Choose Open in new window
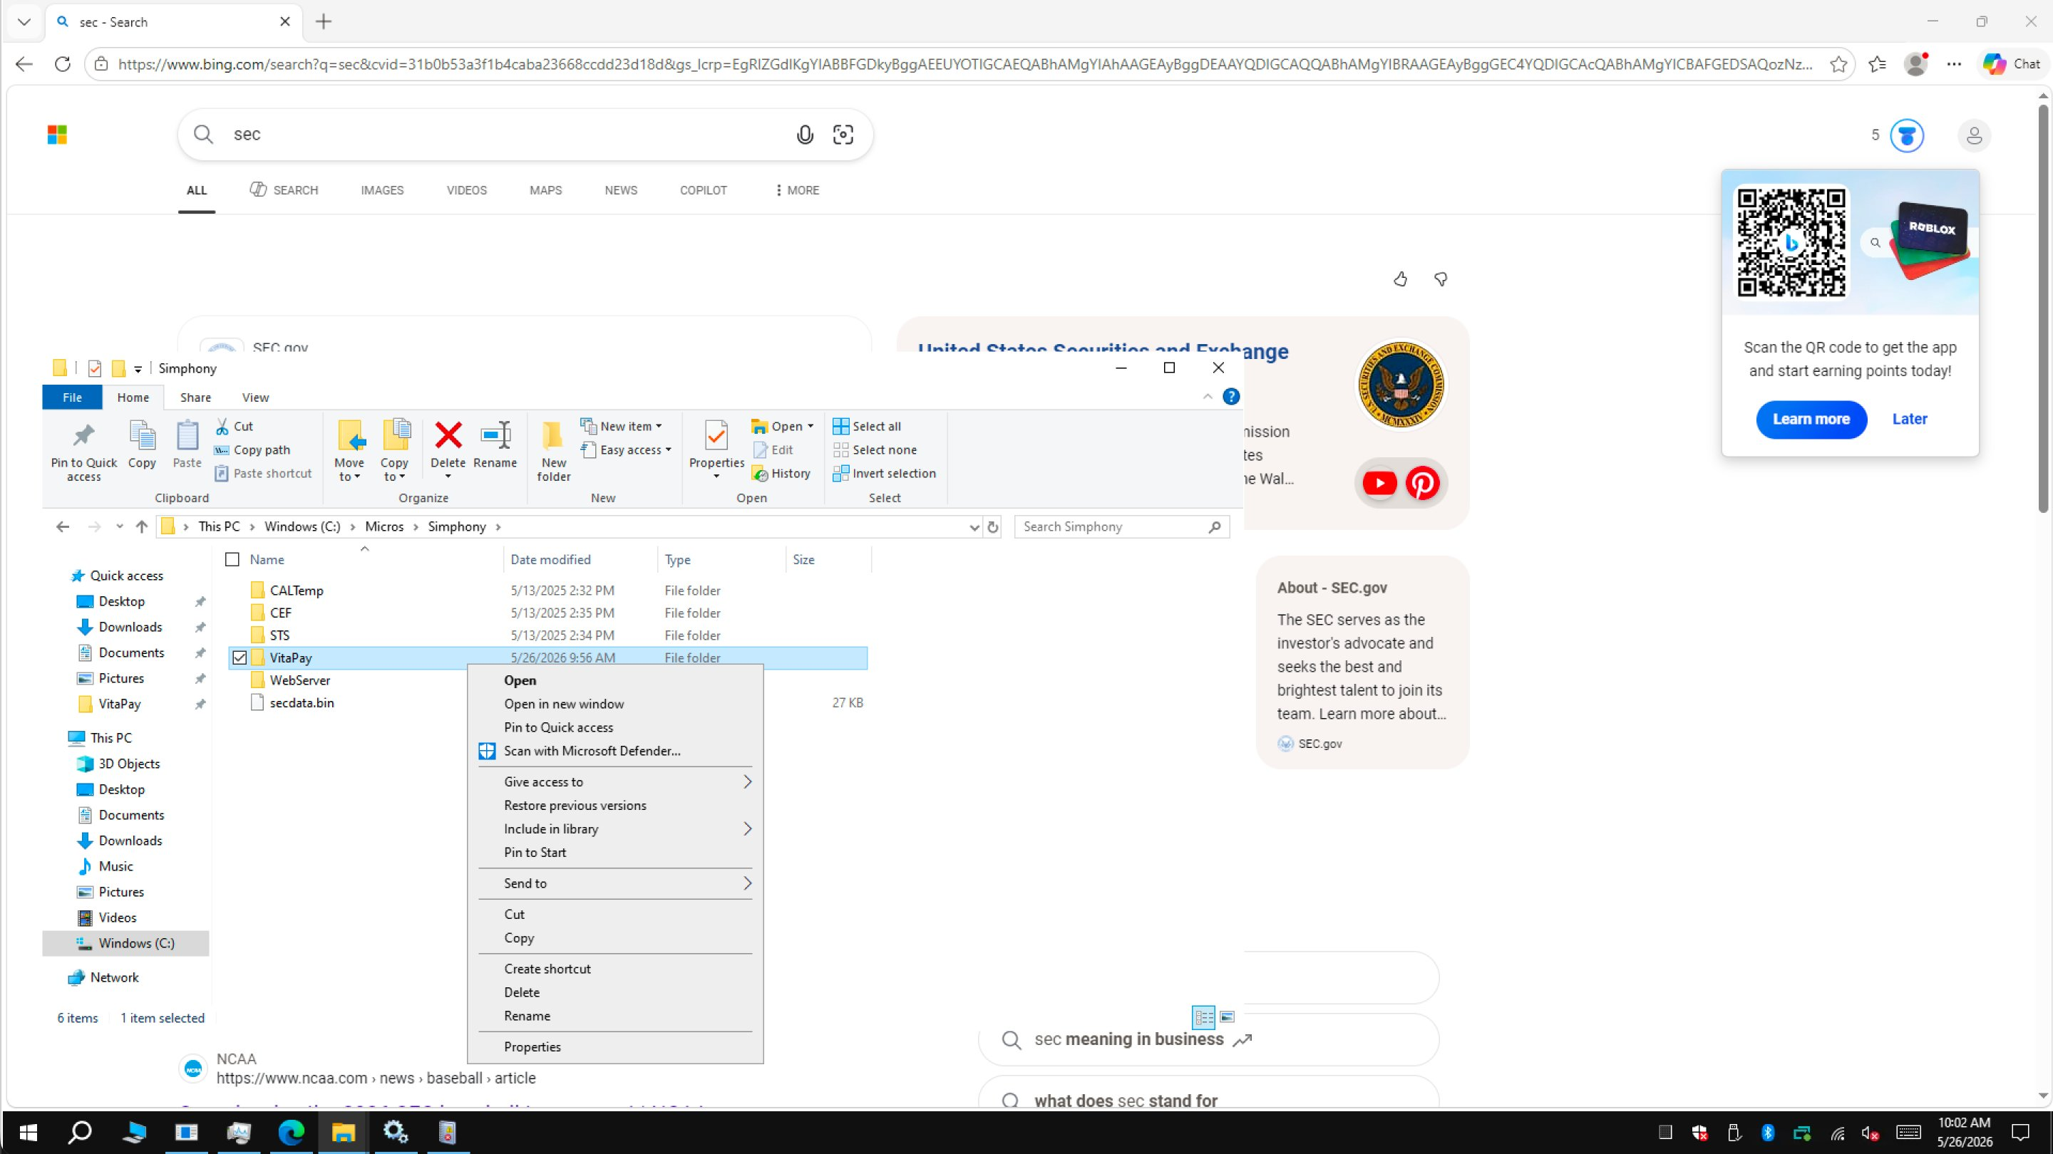 615,704
